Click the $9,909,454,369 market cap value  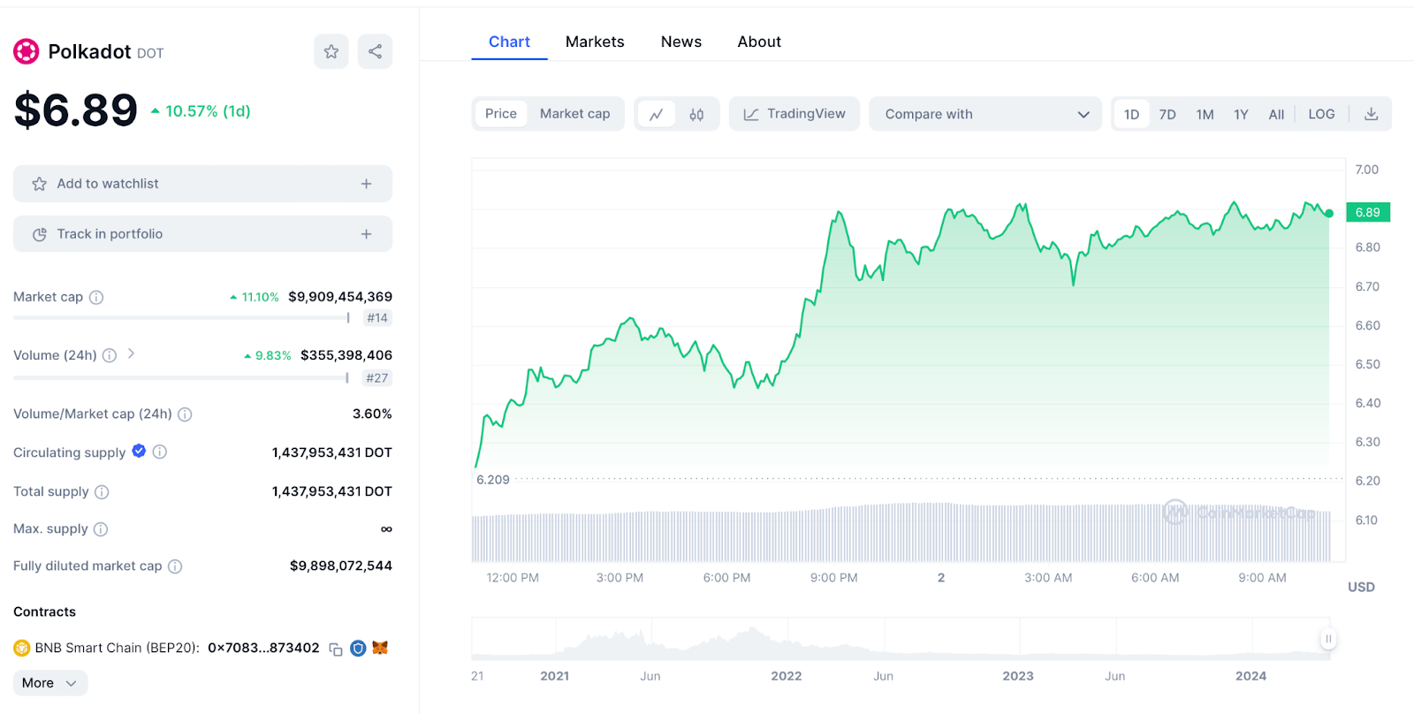[x=340, y=297]
